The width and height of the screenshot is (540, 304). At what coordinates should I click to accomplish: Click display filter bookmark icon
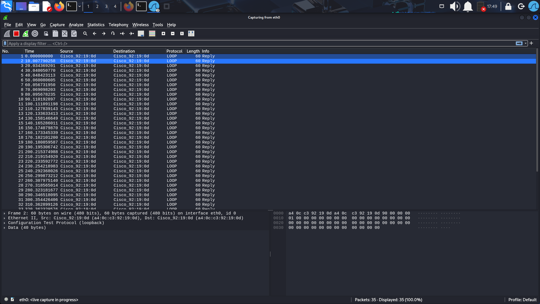[5, 43]
